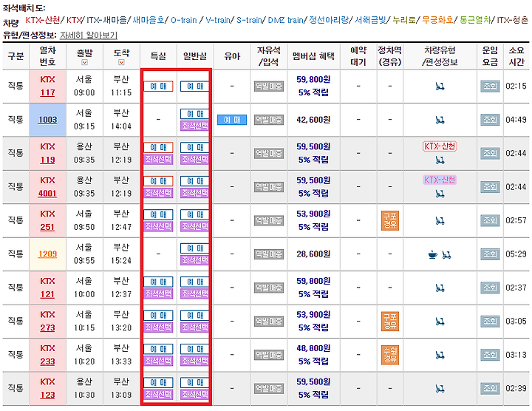Image resolution: width=532 pixels, height=411 pixels.
Task: Click 역발매중 button for KTX 117
Action: pos(269,86)
